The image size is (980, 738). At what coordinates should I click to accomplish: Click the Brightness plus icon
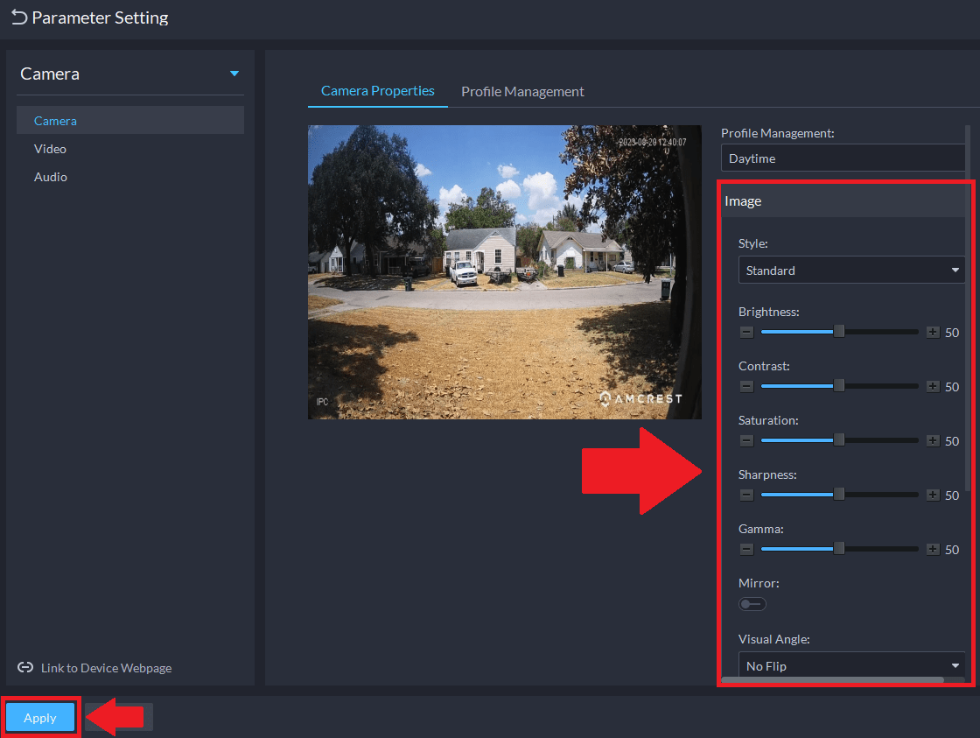933,333
